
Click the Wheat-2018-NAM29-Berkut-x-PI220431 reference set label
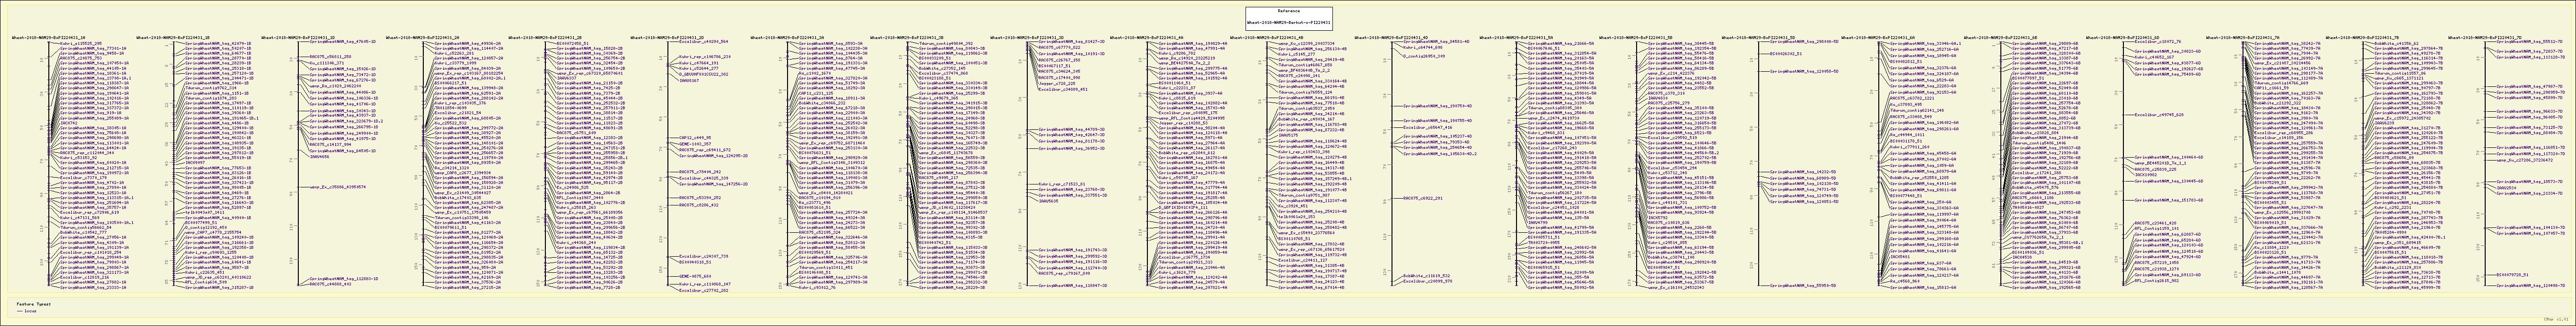pos(1288,21)
